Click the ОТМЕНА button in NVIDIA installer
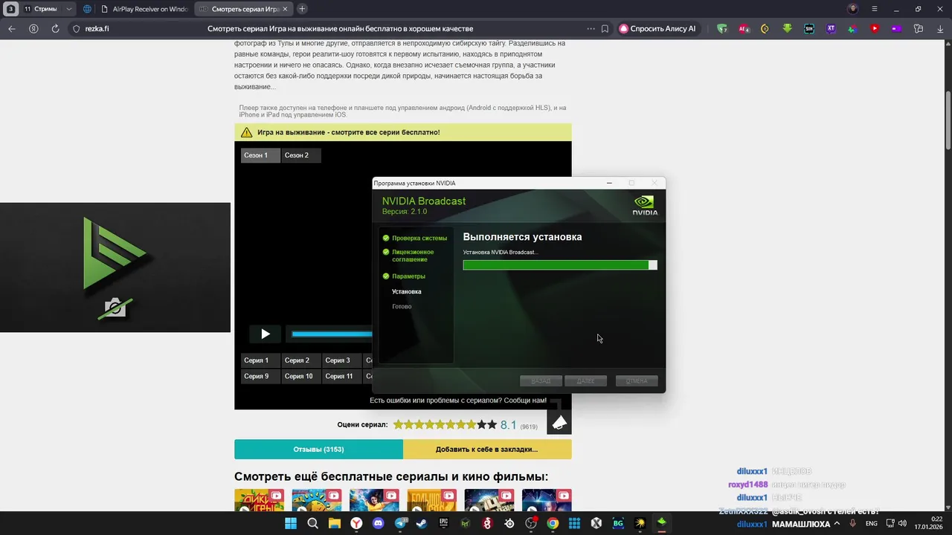Viewport: 952px width, 535px height. point(637,381)
